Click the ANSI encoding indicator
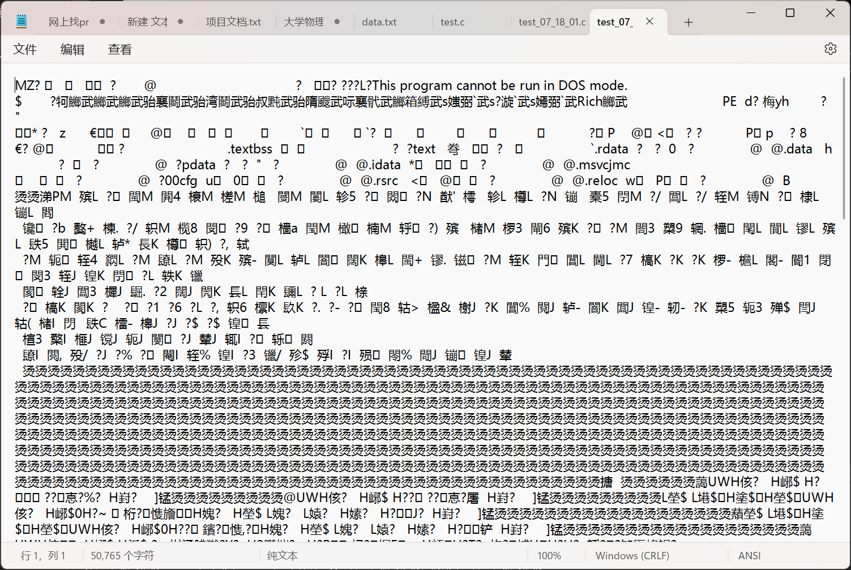The width and height of the screenshot is (851, 570). click(750, 556)
